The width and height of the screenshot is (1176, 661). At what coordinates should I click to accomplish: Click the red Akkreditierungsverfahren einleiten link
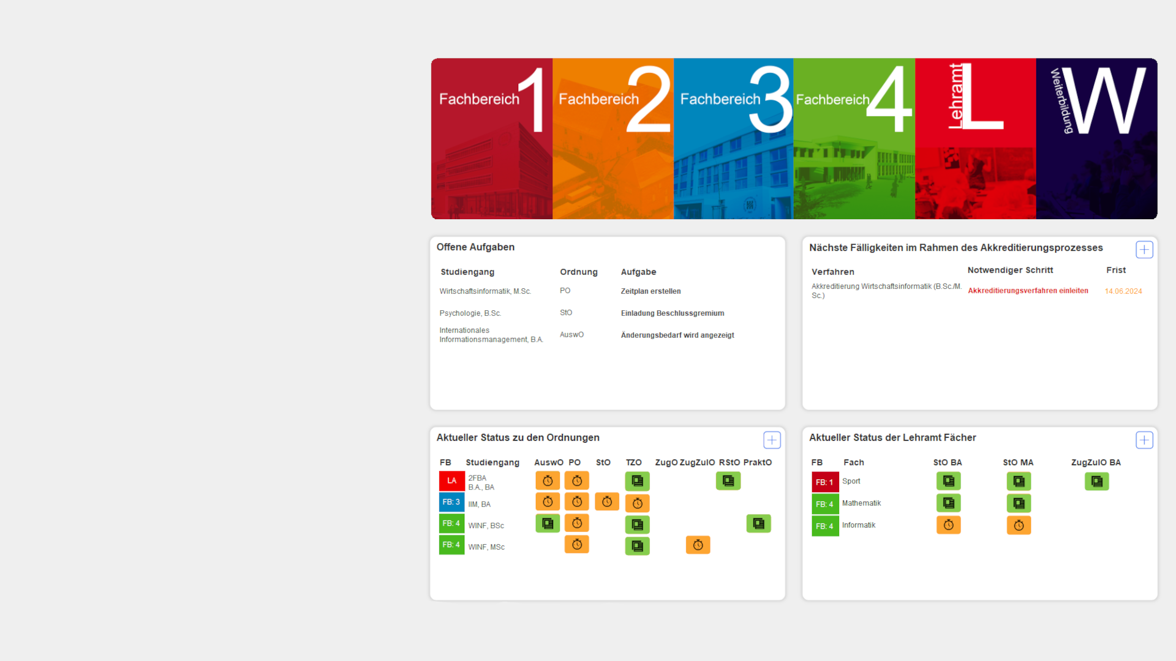[x=1028, y=291]
